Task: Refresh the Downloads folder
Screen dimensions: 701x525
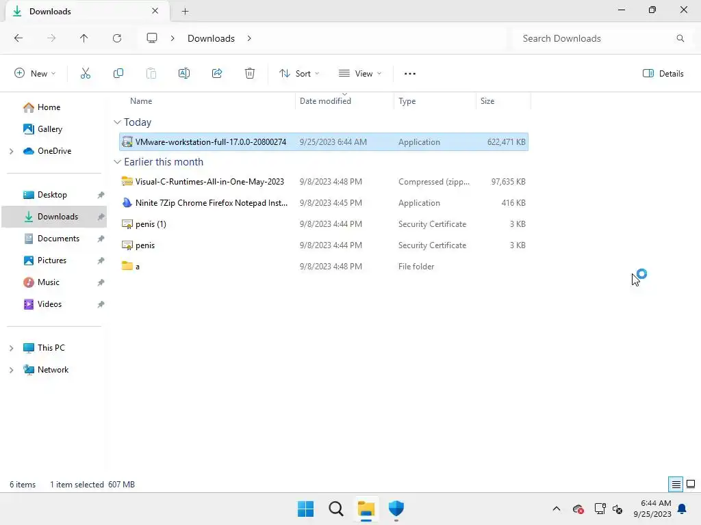Action: coord(117,38)
